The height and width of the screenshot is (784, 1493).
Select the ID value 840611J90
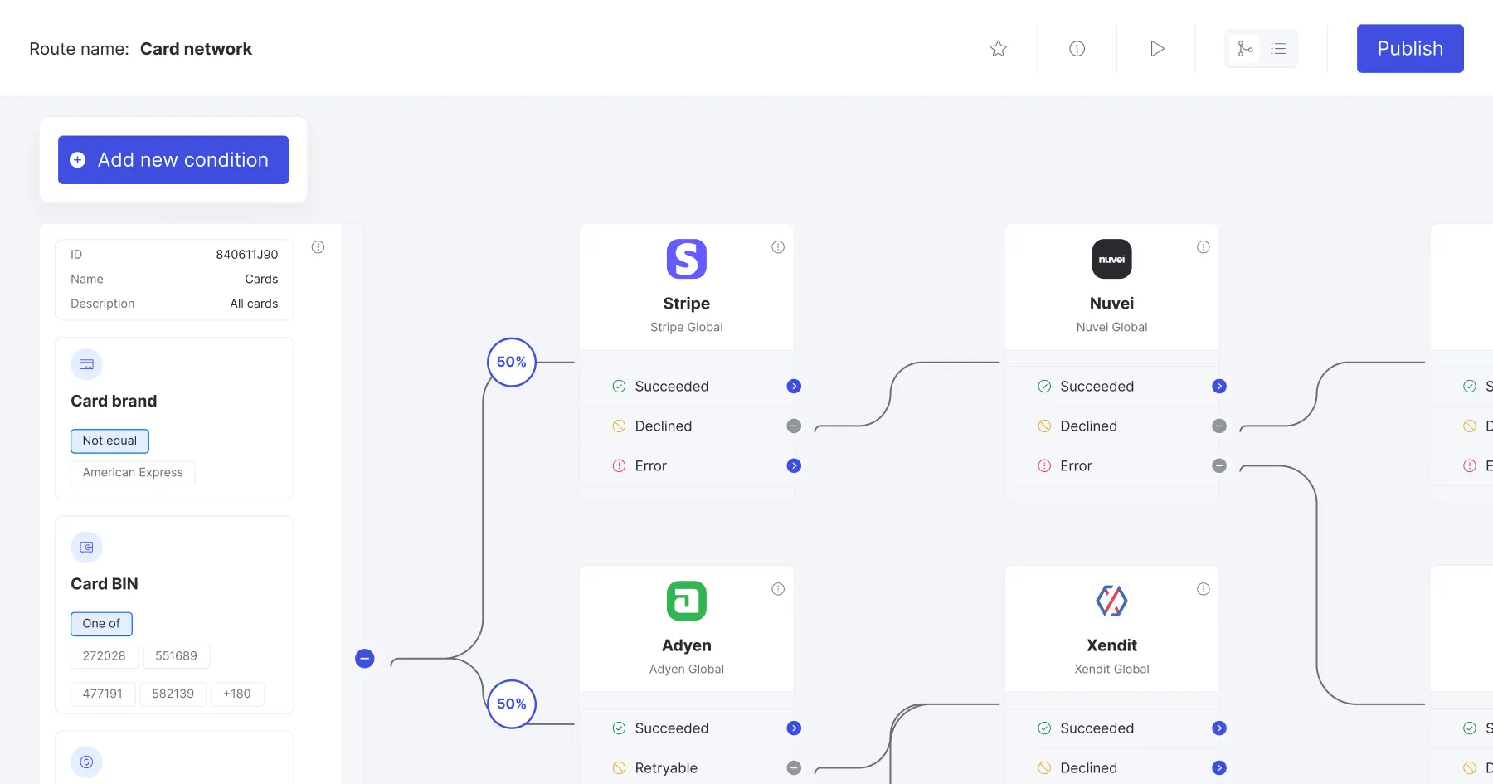[x=247, y=255]
